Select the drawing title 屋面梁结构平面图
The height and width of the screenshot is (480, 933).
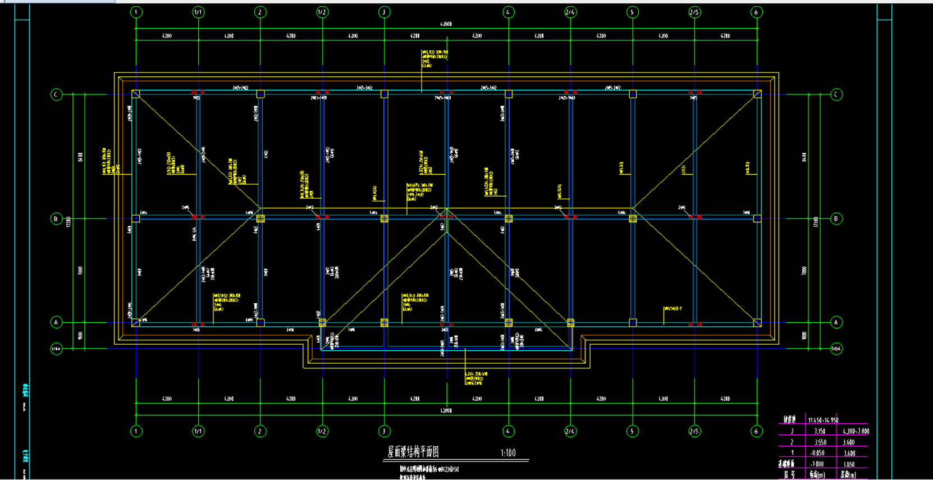(x=413, y=452)
